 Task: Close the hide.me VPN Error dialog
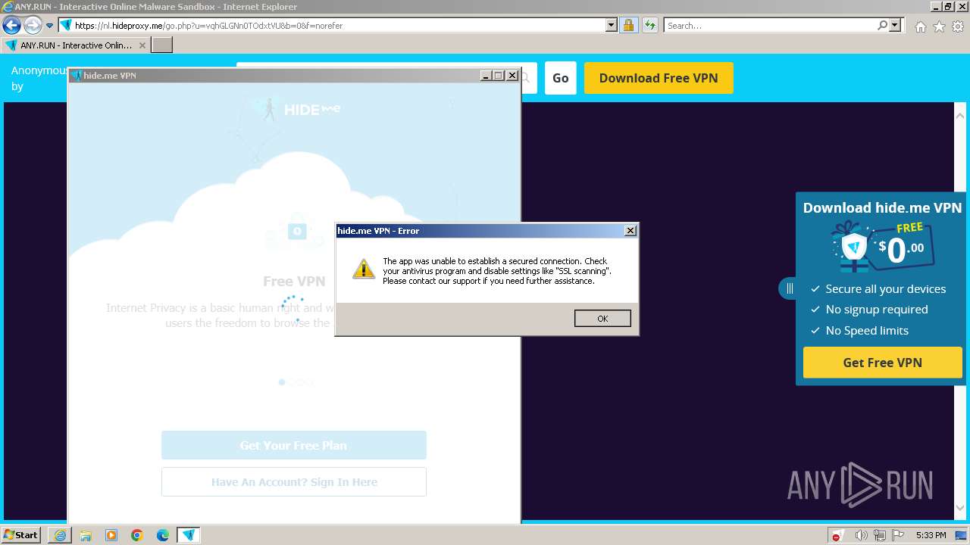tap(630, 231)
